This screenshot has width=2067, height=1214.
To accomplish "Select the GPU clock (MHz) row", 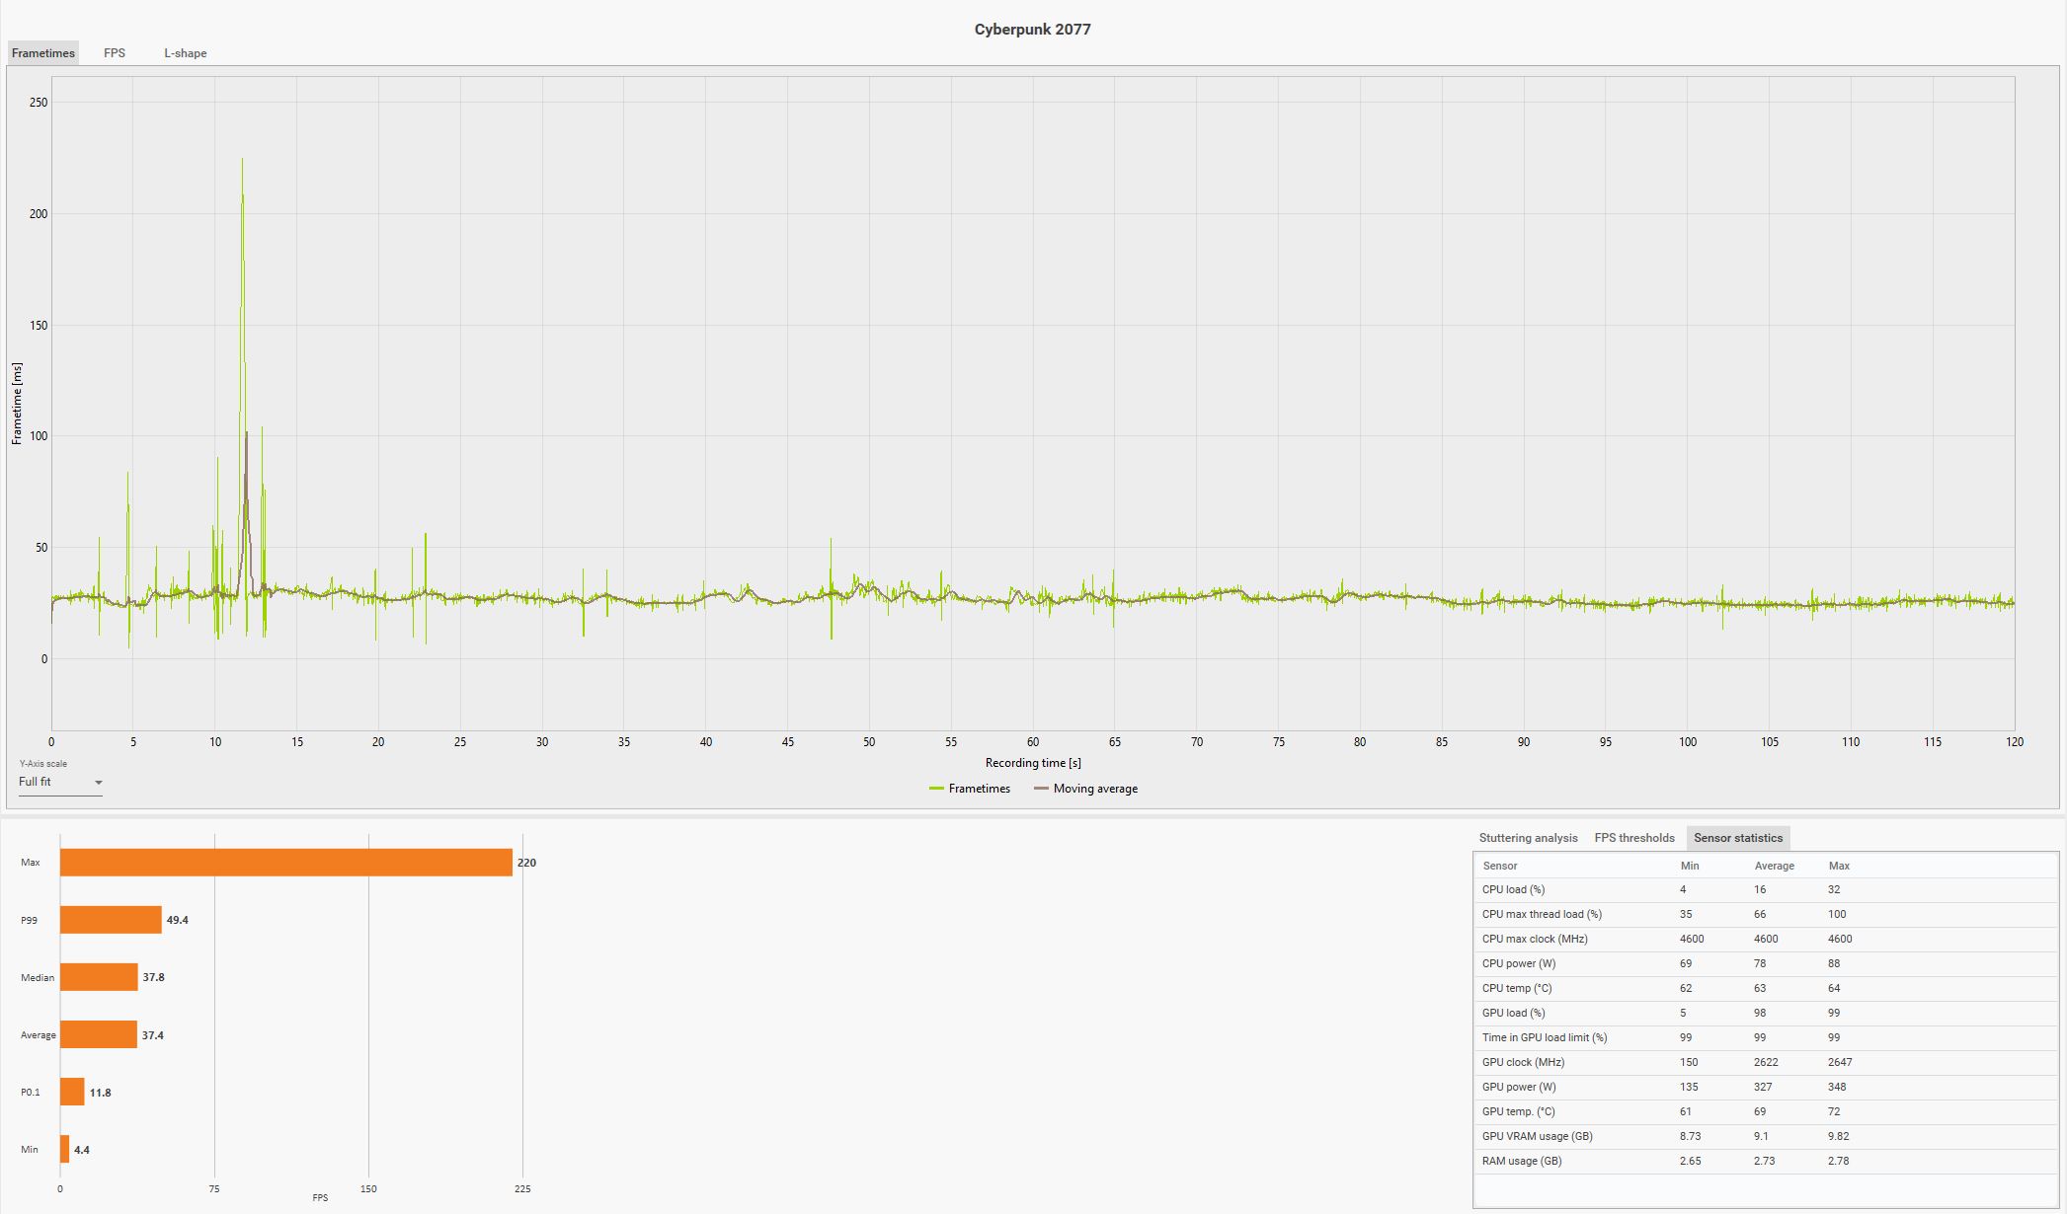I will click(1522, 1062).
